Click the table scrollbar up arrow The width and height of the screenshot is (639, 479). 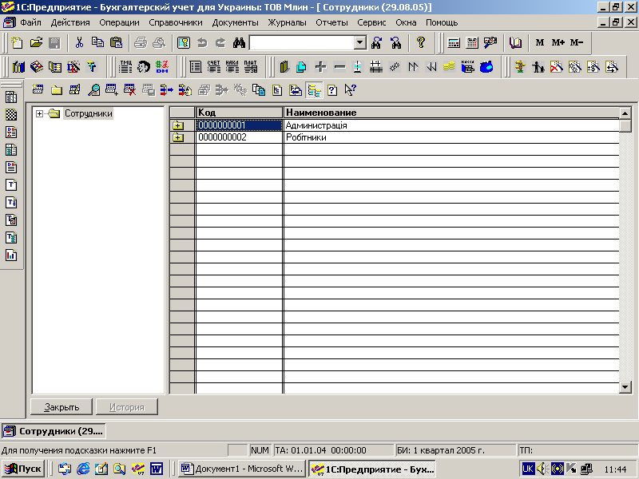click(x=625, y=113)
